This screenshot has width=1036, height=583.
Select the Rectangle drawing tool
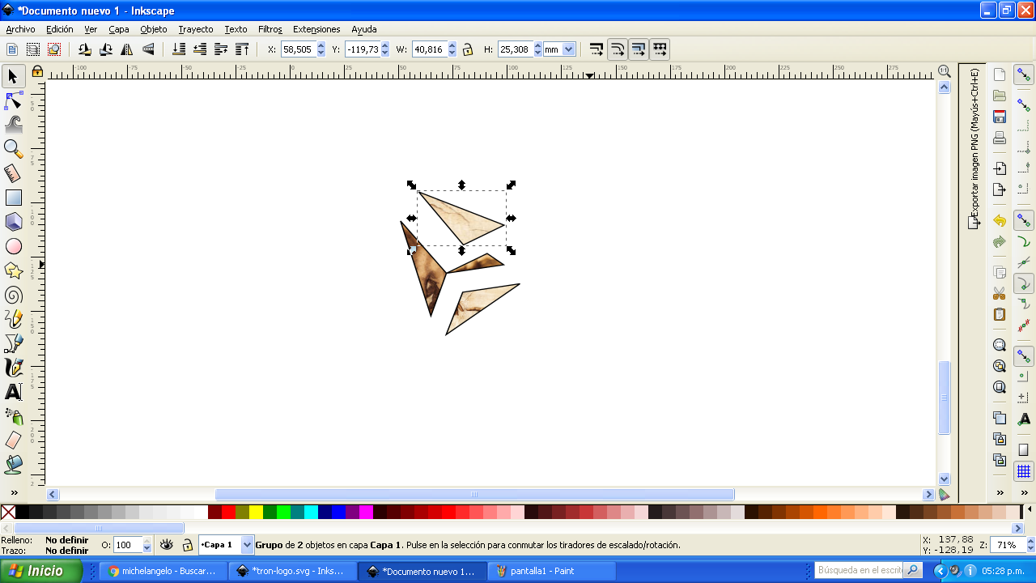[13, 198]
